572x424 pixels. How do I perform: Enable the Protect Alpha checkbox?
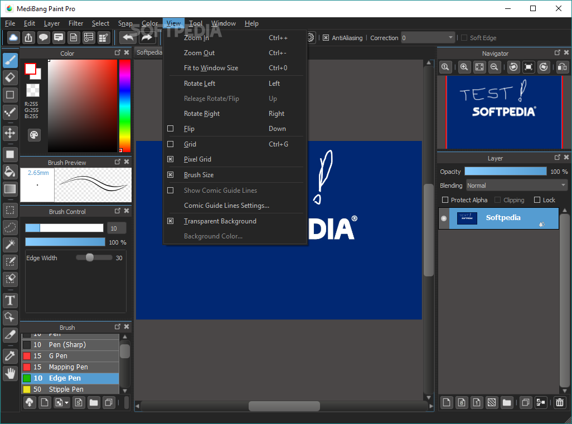tap(445, 200)
